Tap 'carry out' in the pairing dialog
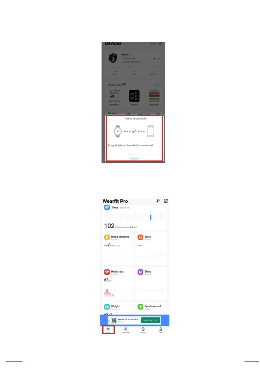This screenshot has width=260, height=377. click(x=134, y=158)
